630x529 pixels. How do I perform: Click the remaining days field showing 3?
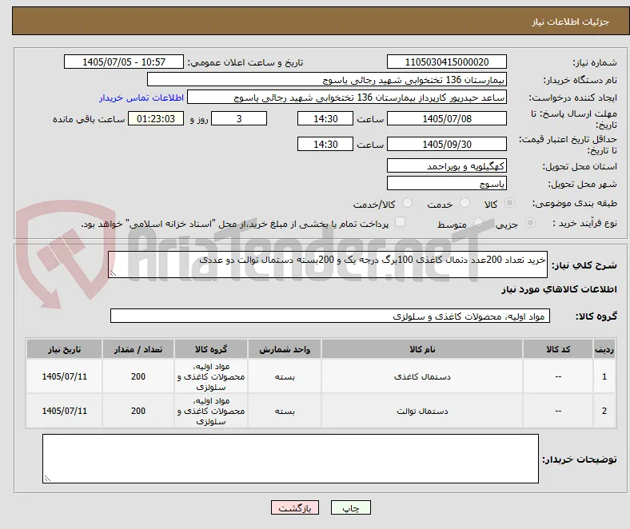click(239, 118)
